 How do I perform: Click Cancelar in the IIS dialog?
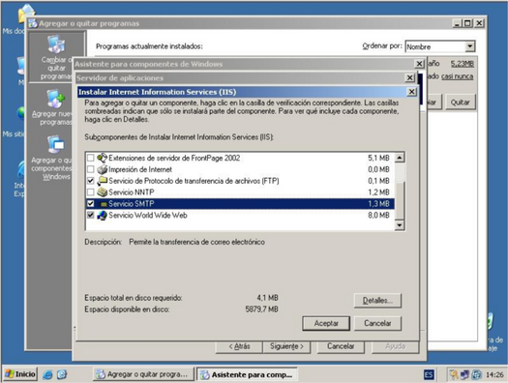click(x=377, y=323)
